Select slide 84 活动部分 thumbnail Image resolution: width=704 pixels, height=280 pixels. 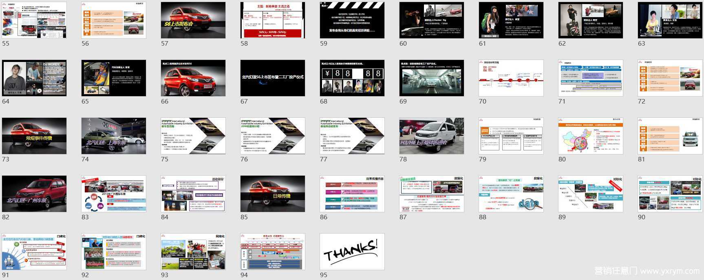193,194
